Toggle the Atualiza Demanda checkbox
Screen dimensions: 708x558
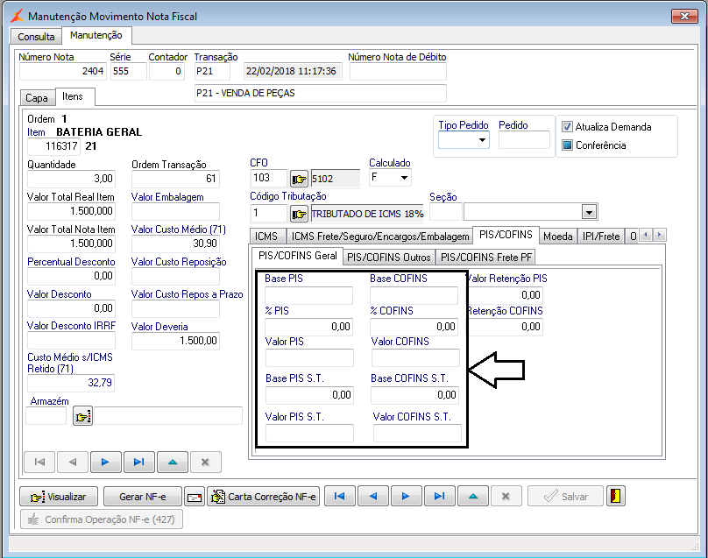[x=567, y=127]
